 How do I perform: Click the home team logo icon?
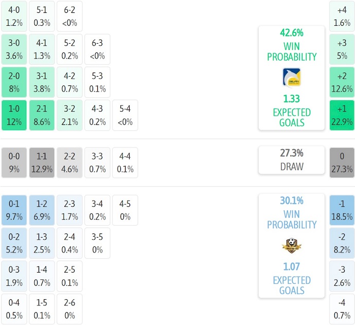point(291,77)
